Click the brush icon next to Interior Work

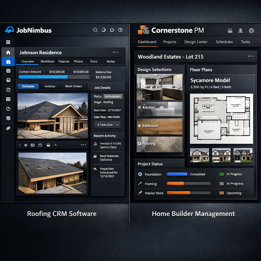(140, 193)
